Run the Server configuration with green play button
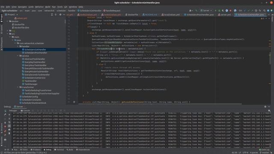The width and height of the screenshot is (274, 154). tap(215, 11)
